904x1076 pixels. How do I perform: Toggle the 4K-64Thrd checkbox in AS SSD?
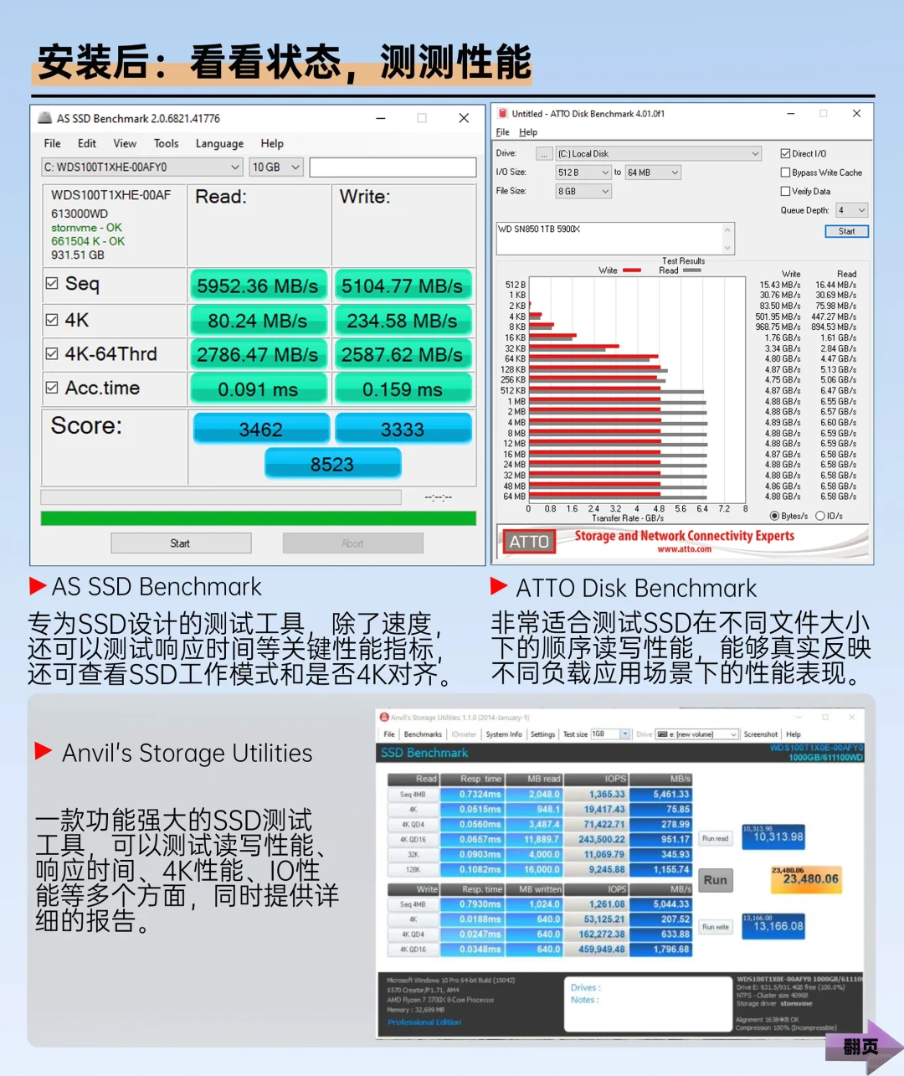[x=52, y=354]
